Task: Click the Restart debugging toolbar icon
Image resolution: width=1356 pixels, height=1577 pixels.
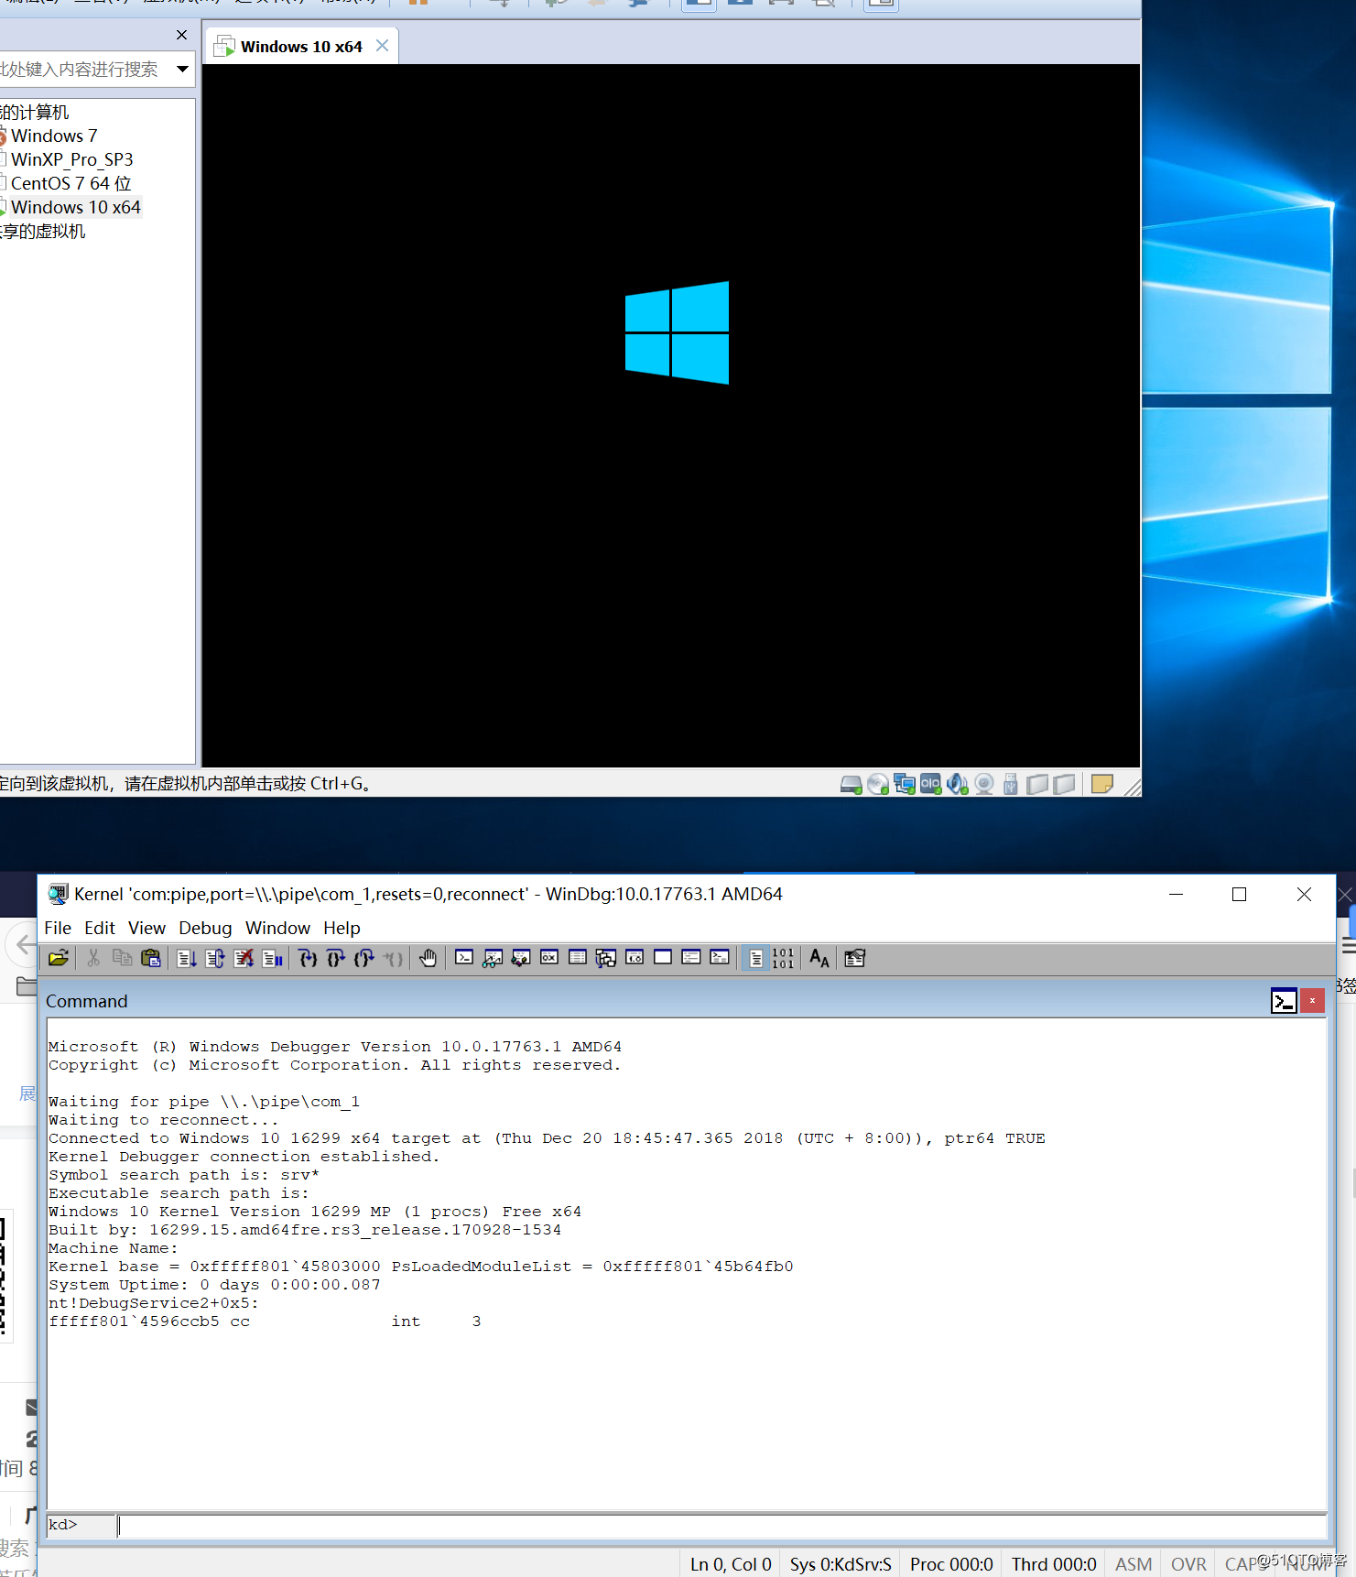Action: 215,958
